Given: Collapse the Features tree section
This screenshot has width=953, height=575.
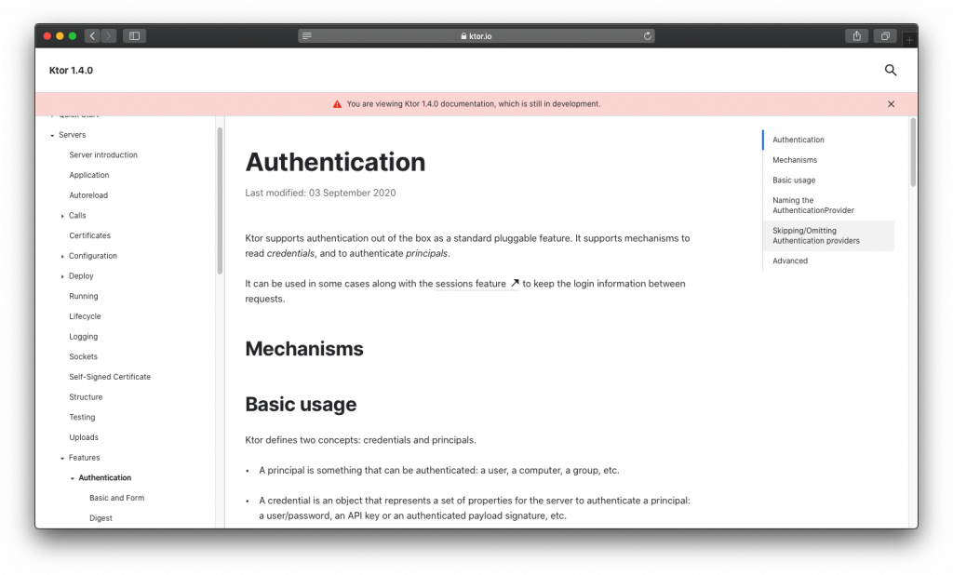Looking at the screenshot, I should (62, 458).
